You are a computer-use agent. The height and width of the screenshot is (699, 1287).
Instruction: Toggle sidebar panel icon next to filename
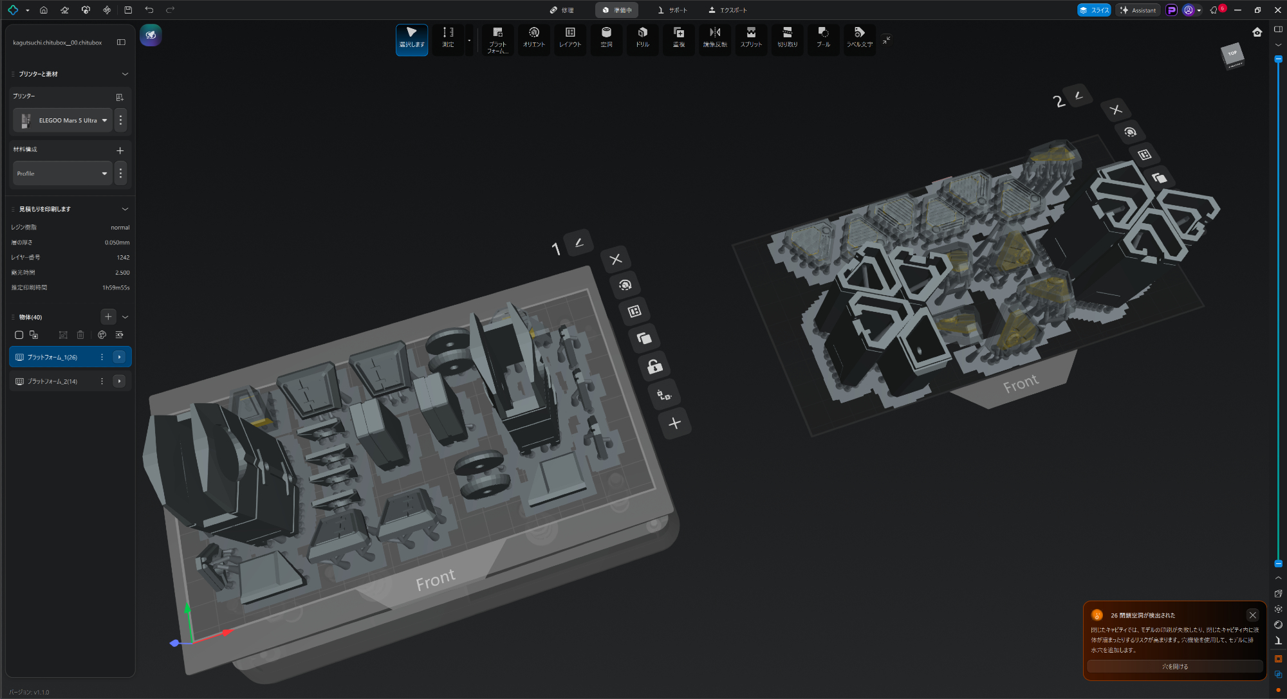(121, 42)
